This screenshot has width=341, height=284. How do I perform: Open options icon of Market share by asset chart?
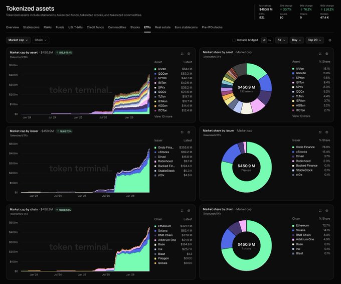tap(326, 54)
